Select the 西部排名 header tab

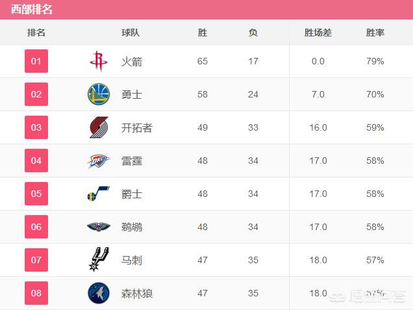coord(32,9)
